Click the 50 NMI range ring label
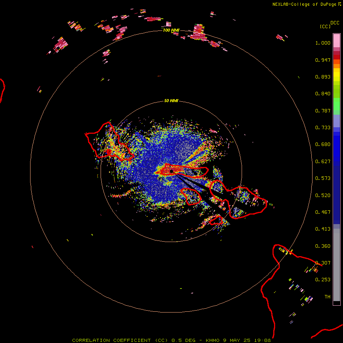This screenshot has width=343, height=343. pyautogui.click(x=171, y=101)
